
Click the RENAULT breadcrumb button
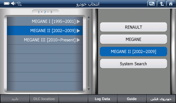point(133,27)
